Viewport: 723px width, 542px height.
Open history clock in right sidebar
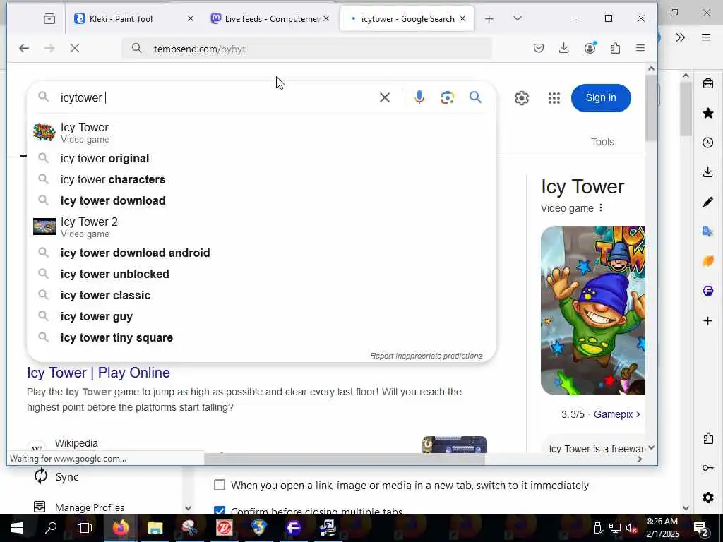point(707,143)
